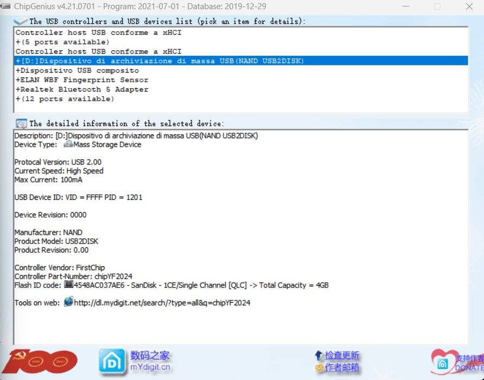The image size is (484, 380).
Task: Select the (12 ports available) row
Action: (241, 99)
